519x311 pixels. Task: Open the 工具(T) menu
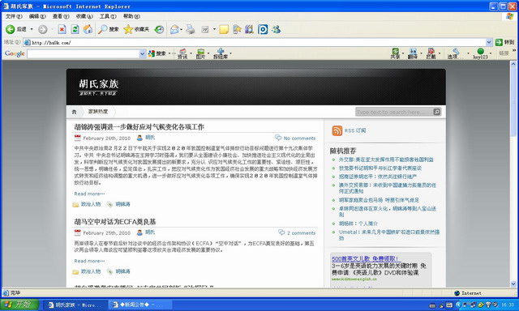point(108,16)
